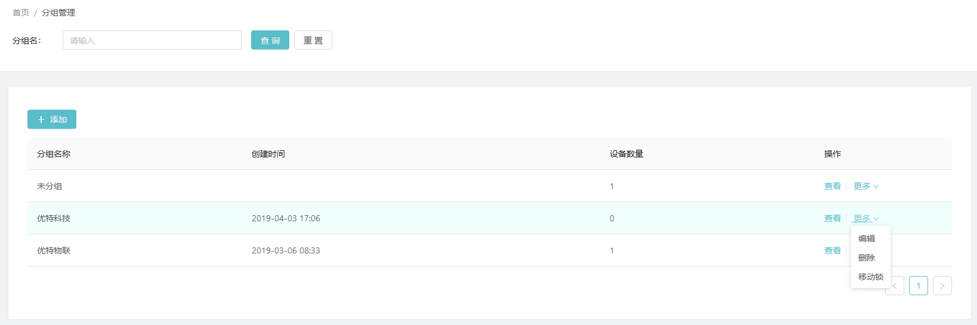Select 删除 from the dropdown menu

point(867,258)
